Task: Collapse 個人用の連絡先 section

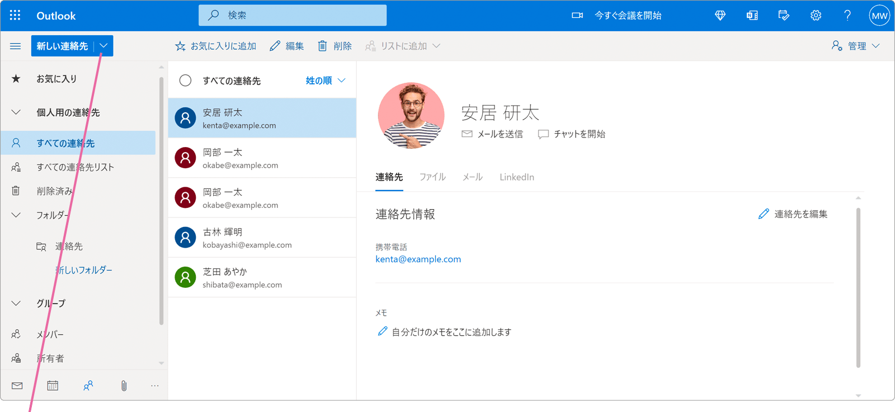Action: point(16,112)
